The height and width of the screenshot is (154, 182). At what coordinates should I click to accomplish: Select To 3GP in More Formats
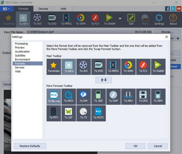tap(99, 97)
